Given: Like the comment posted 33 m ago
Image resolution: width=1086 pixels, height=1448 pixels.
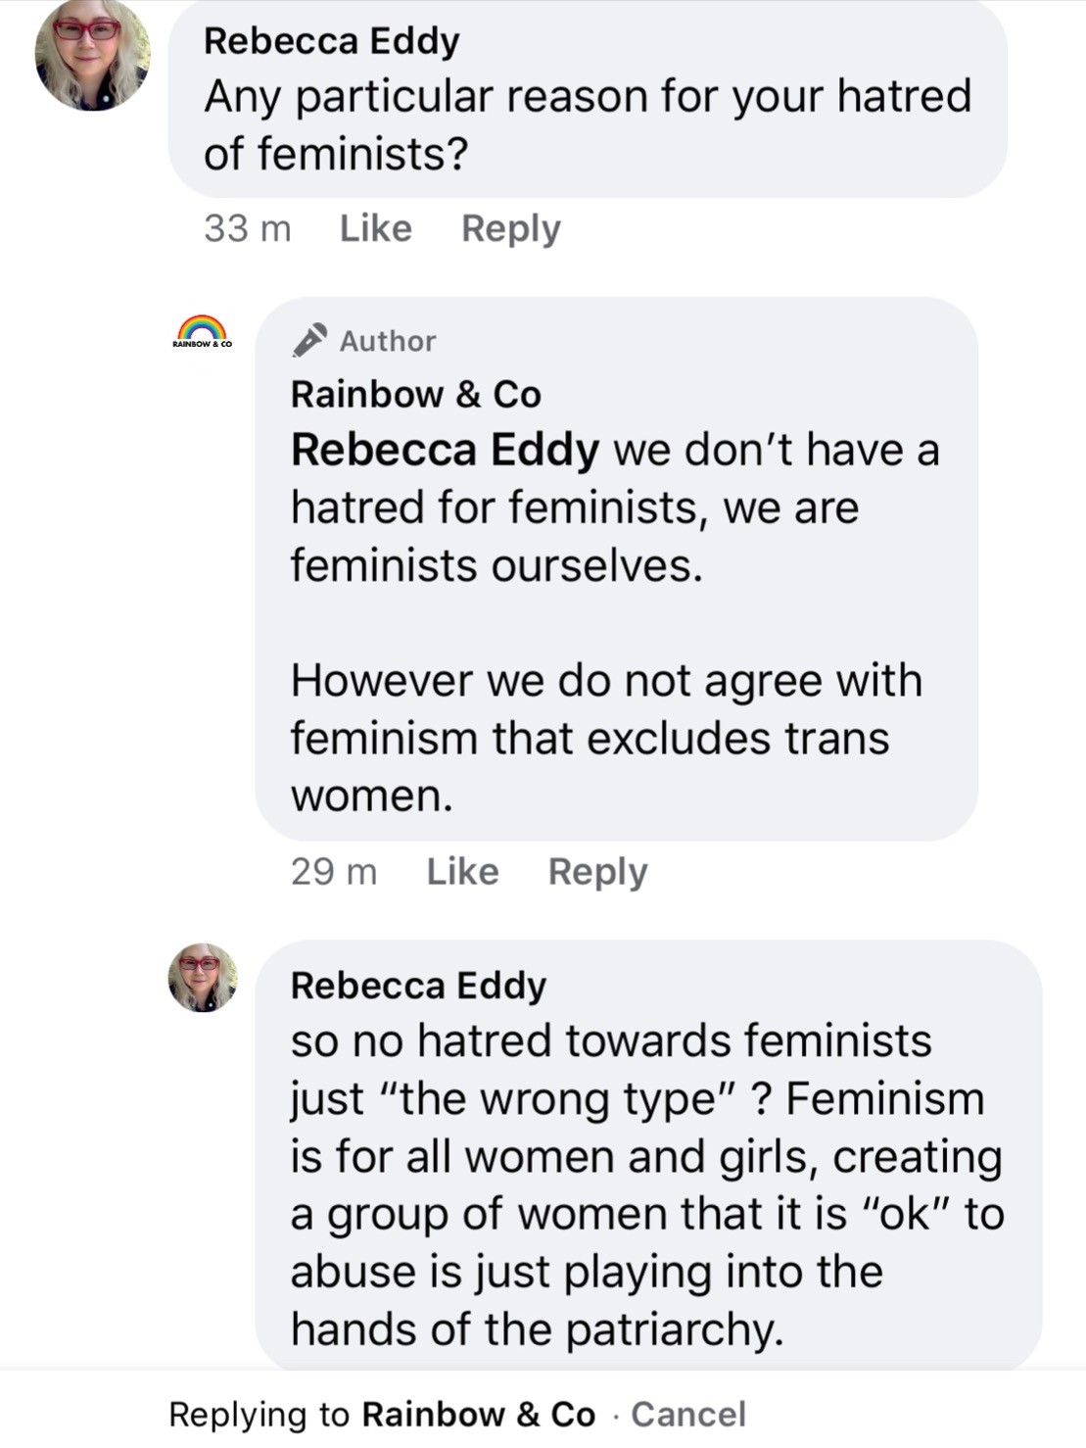Looking at the screenshot, I should [375, 228].
